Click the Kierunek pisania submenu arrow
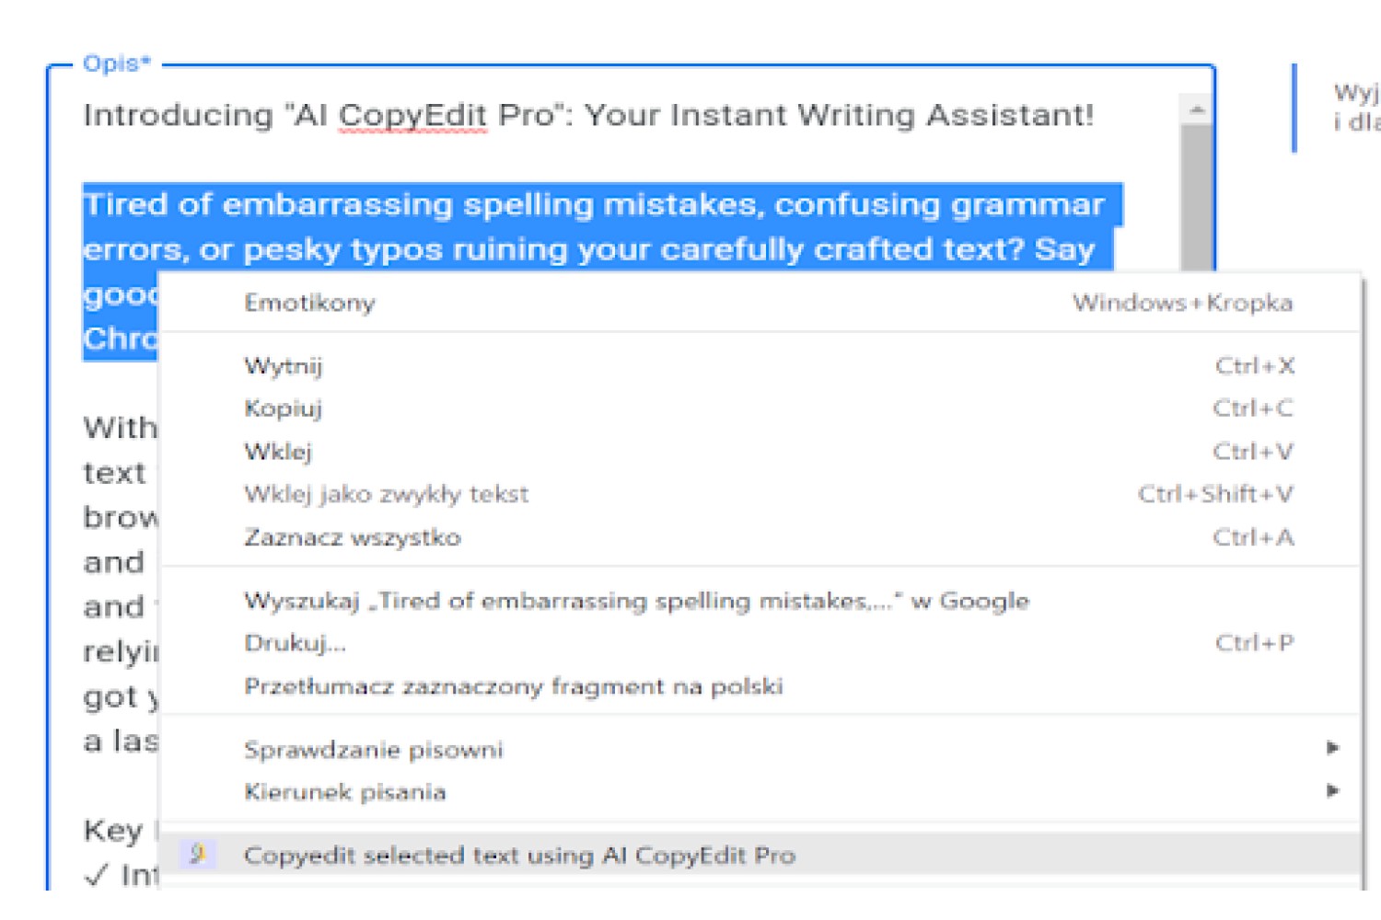Screen dimensions: 1381x920 1332,790
